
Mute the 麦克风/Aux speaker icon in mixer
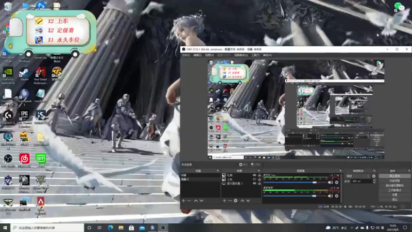(x=330, y=183)
